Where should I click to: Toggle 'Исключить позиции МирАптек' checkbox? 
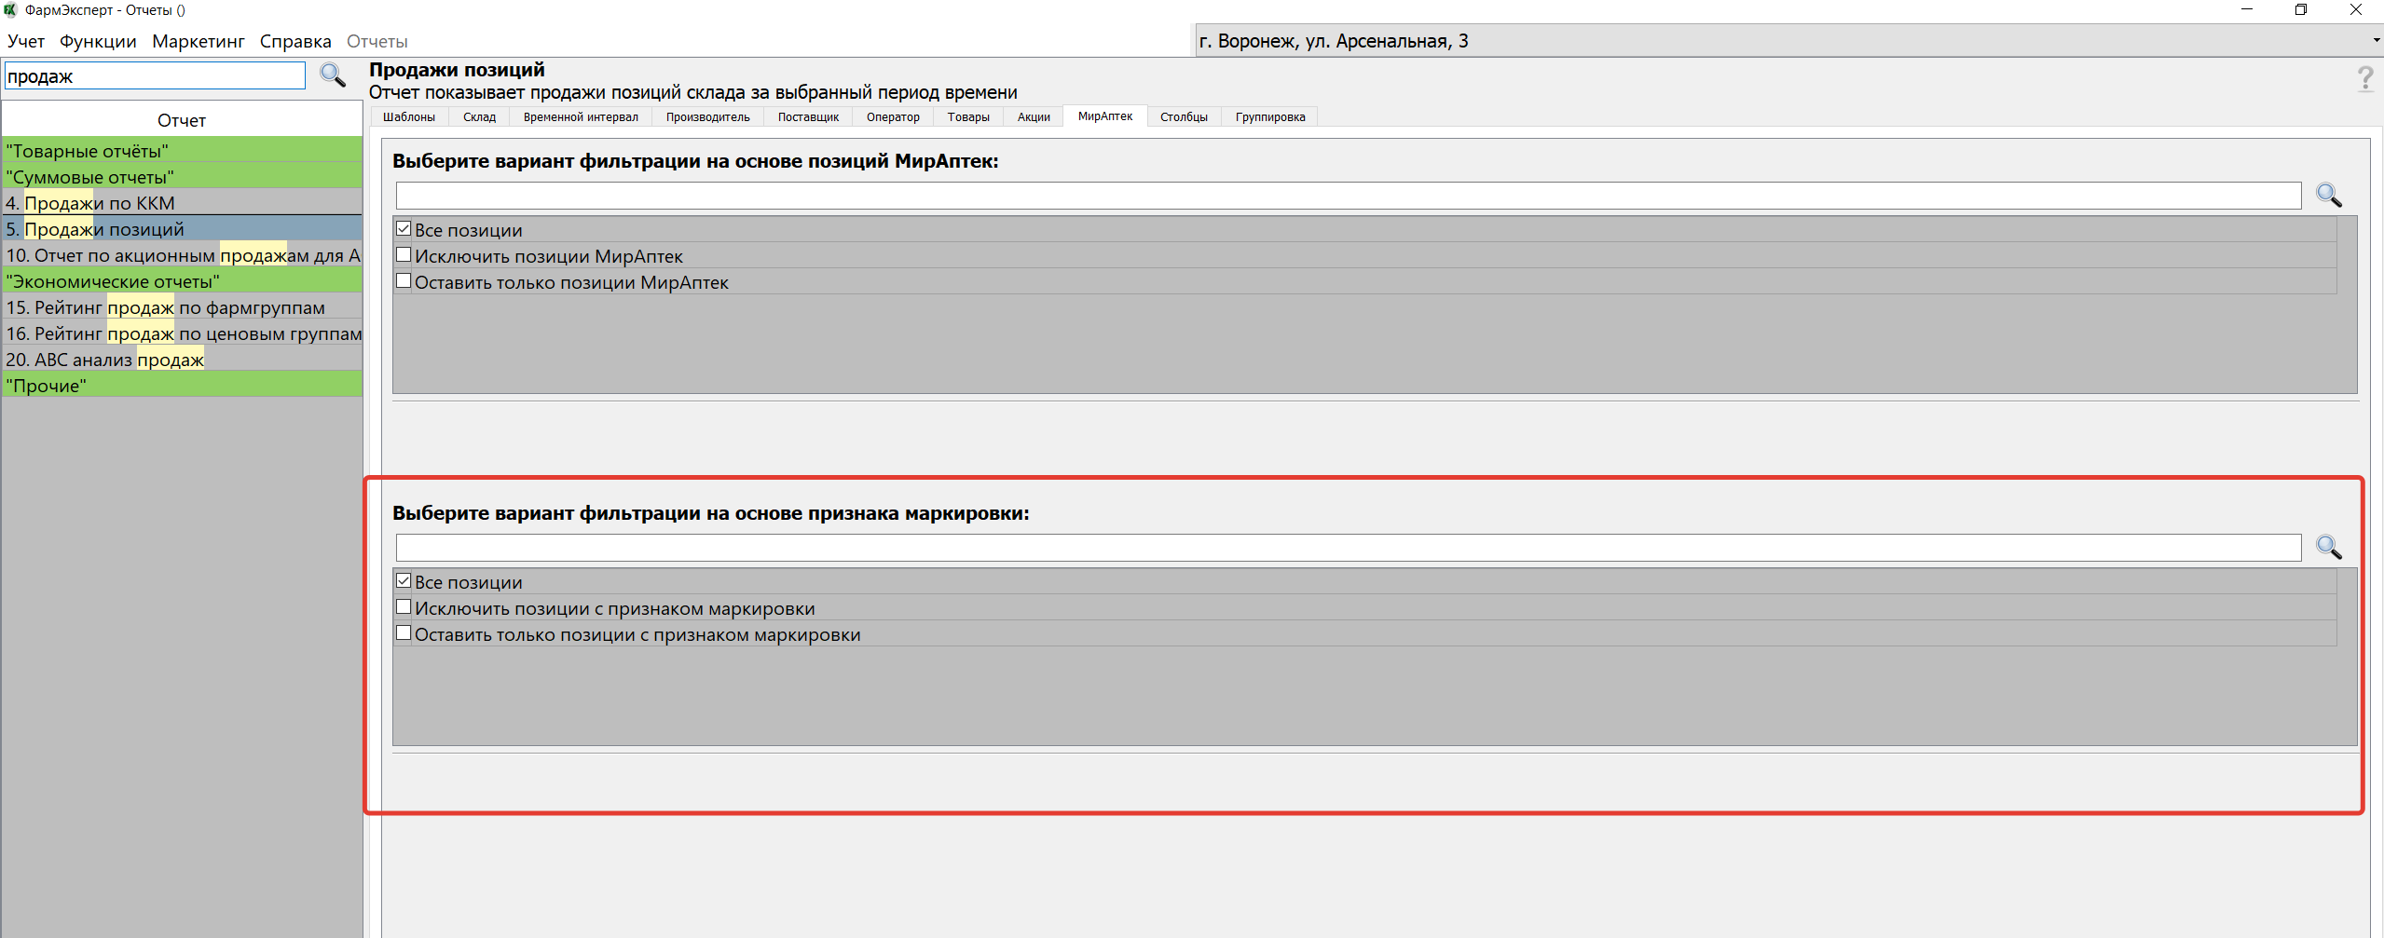(404, 255)
